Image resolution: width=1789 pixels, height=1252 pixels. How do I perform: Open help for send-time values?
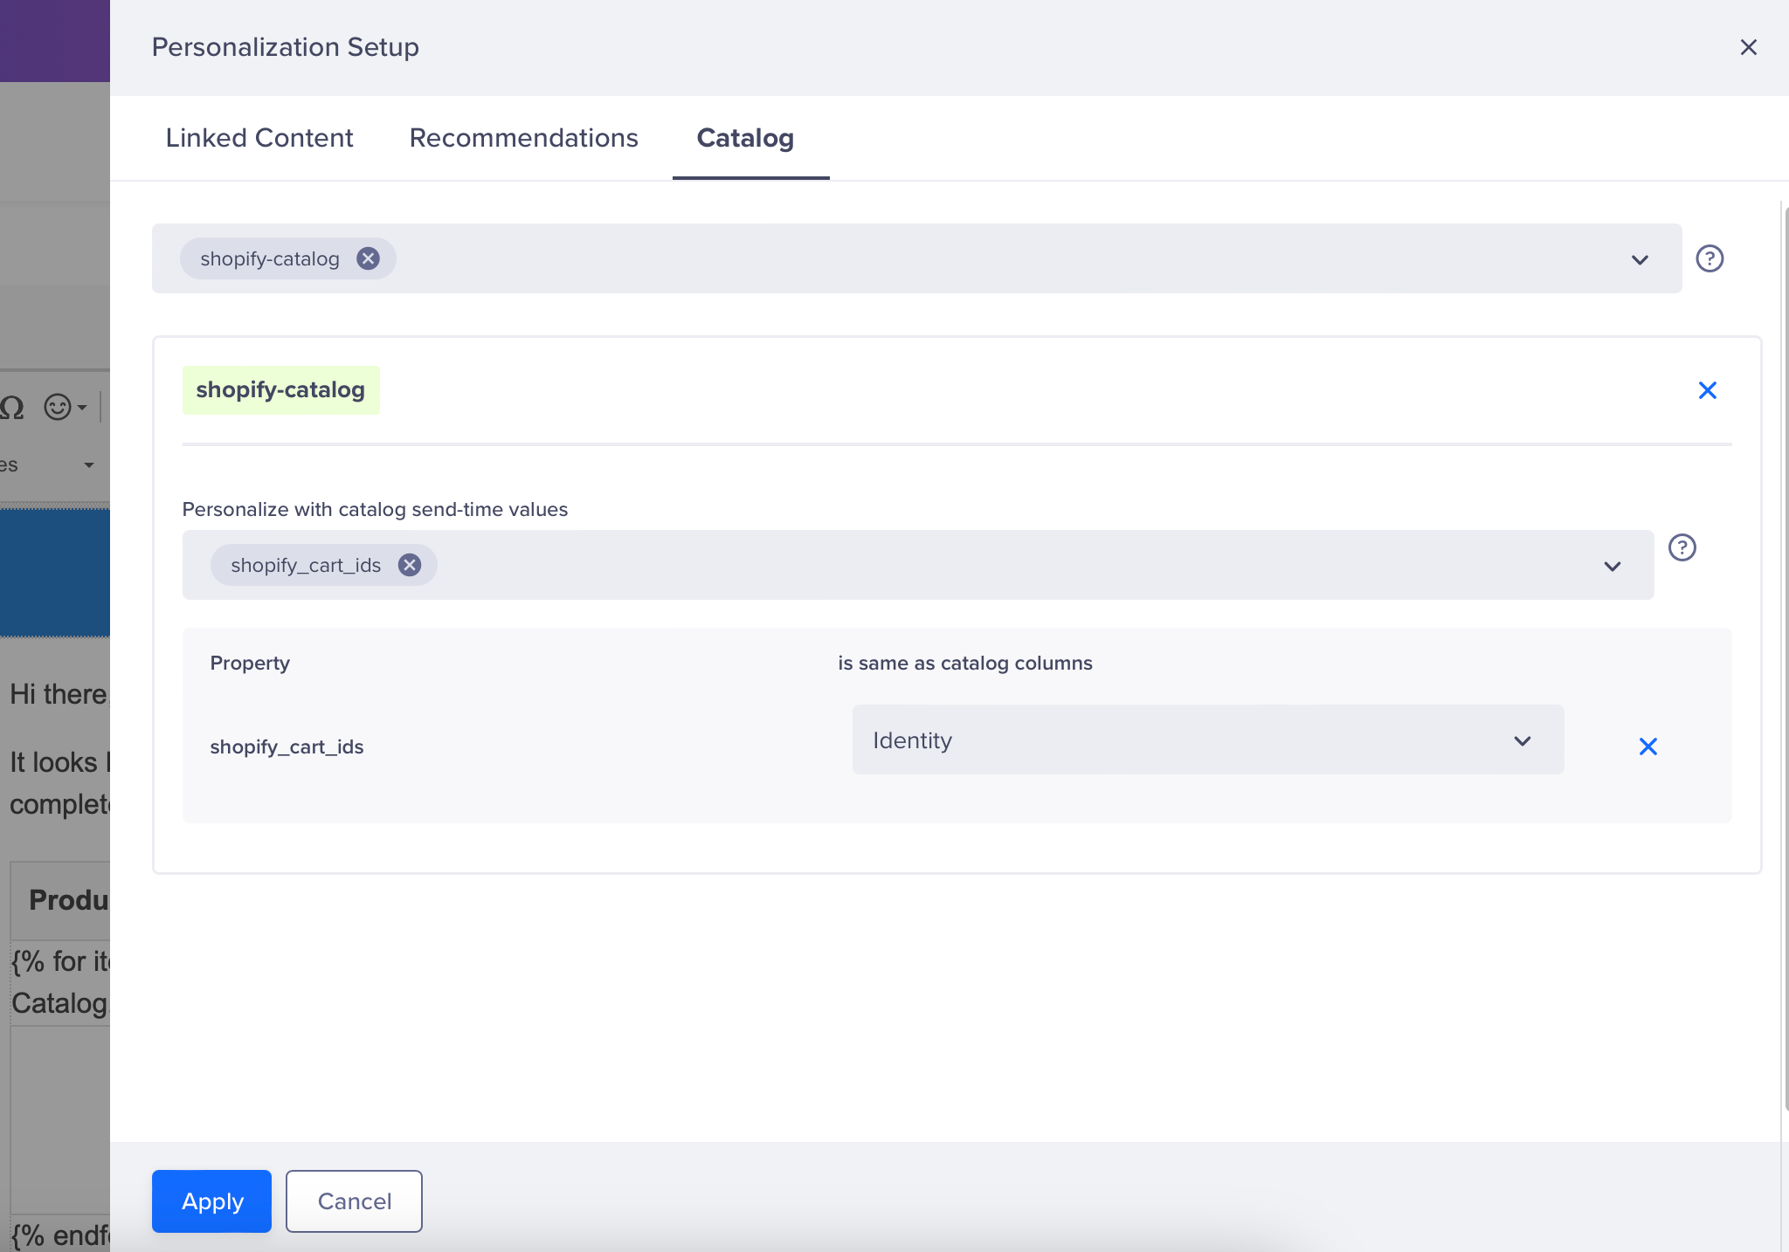[x=1682, y=547]
